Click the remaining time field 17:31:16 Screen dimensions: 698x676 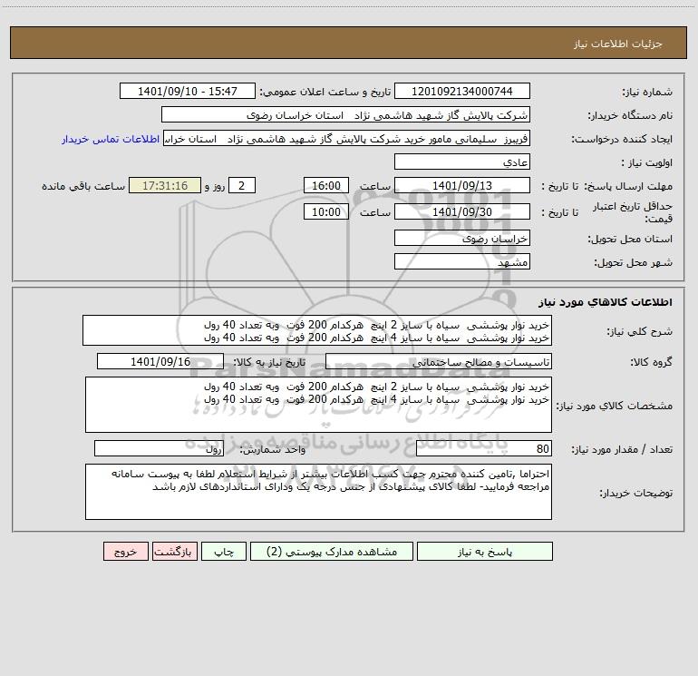(165, 185)
